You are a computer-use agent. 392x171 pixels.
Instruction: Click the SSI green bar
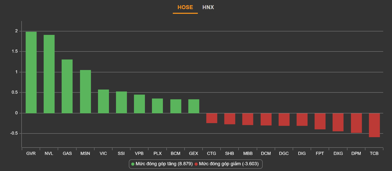tap(121, 102)
